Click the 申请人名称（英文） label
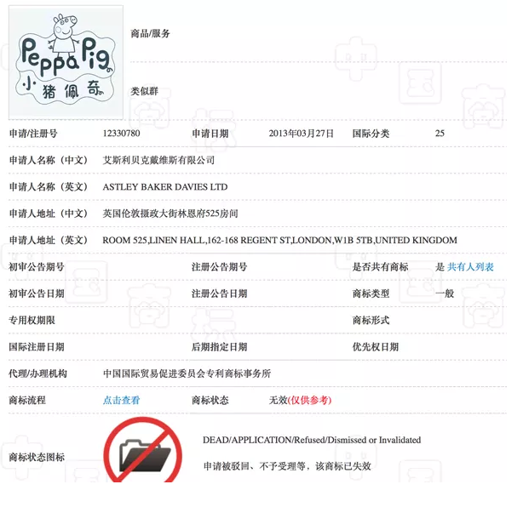 point(49,187)
